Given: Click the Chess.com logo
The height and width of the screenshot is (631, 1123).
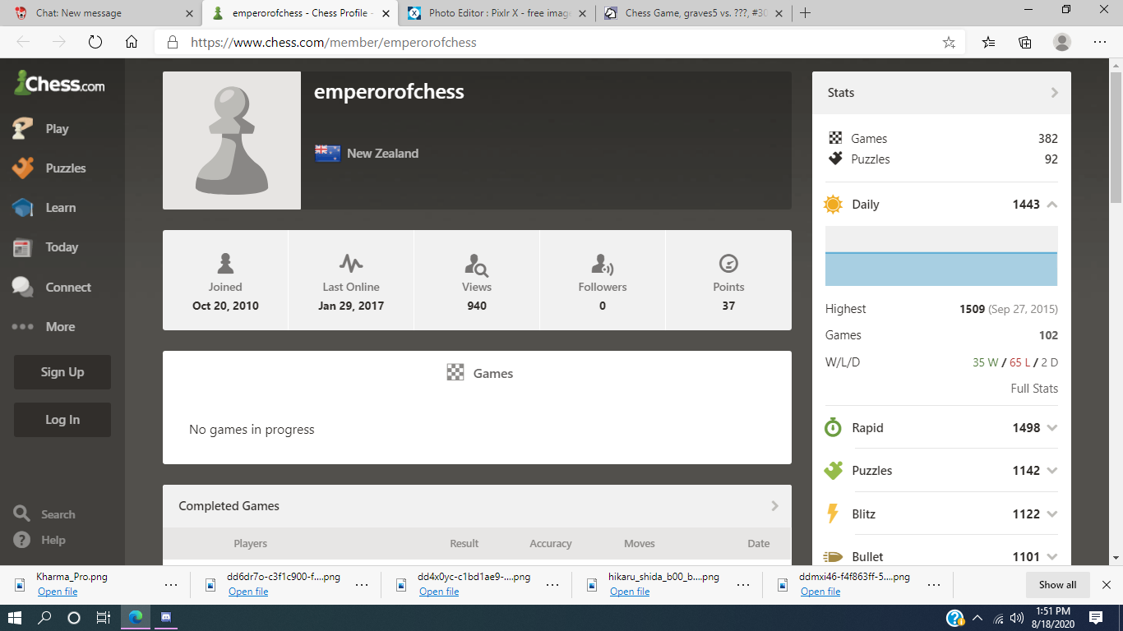Looking at the screenshot, I should coord(59,83).
